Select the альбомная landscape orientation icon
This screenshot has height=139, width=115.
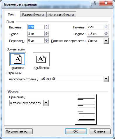tap(41, 59)
